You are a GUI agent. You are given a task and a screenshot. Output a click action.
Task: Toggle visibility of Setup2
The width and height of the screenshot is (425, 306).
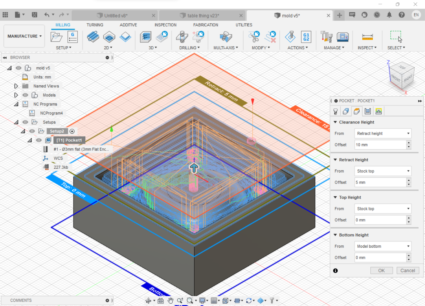pyautogui.click(x=32, y=131)
